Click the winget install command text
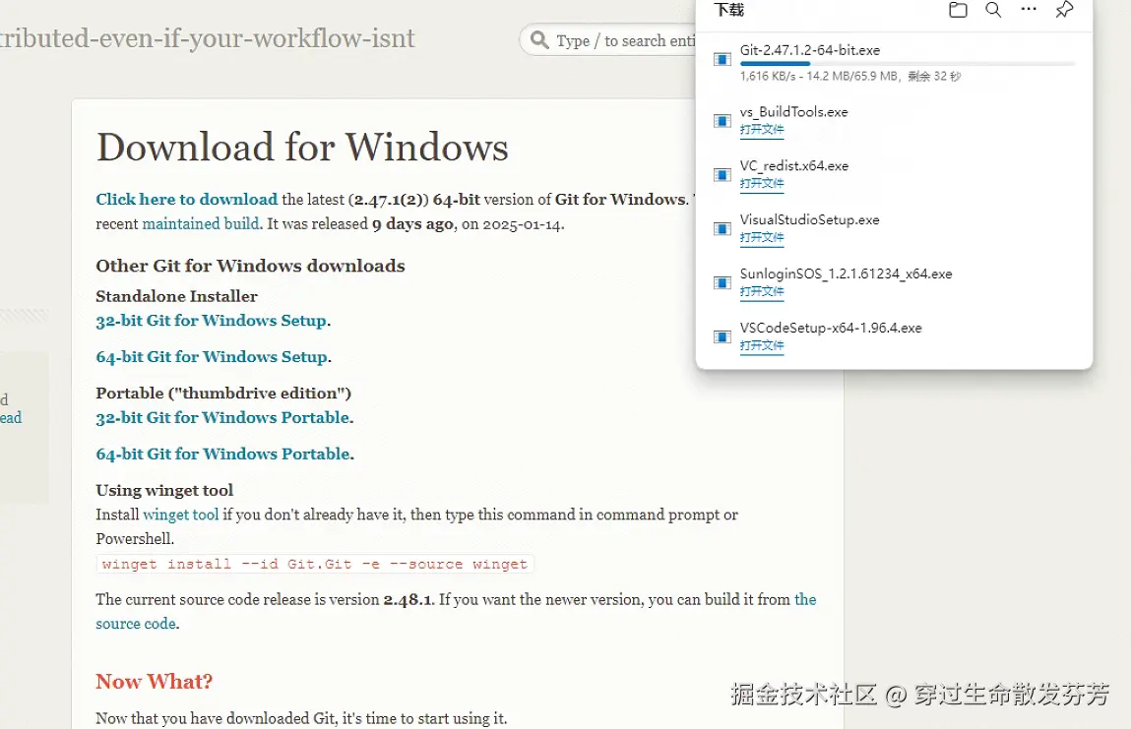The height and width of the screenshot is (729, 1131). coord(315,564)
